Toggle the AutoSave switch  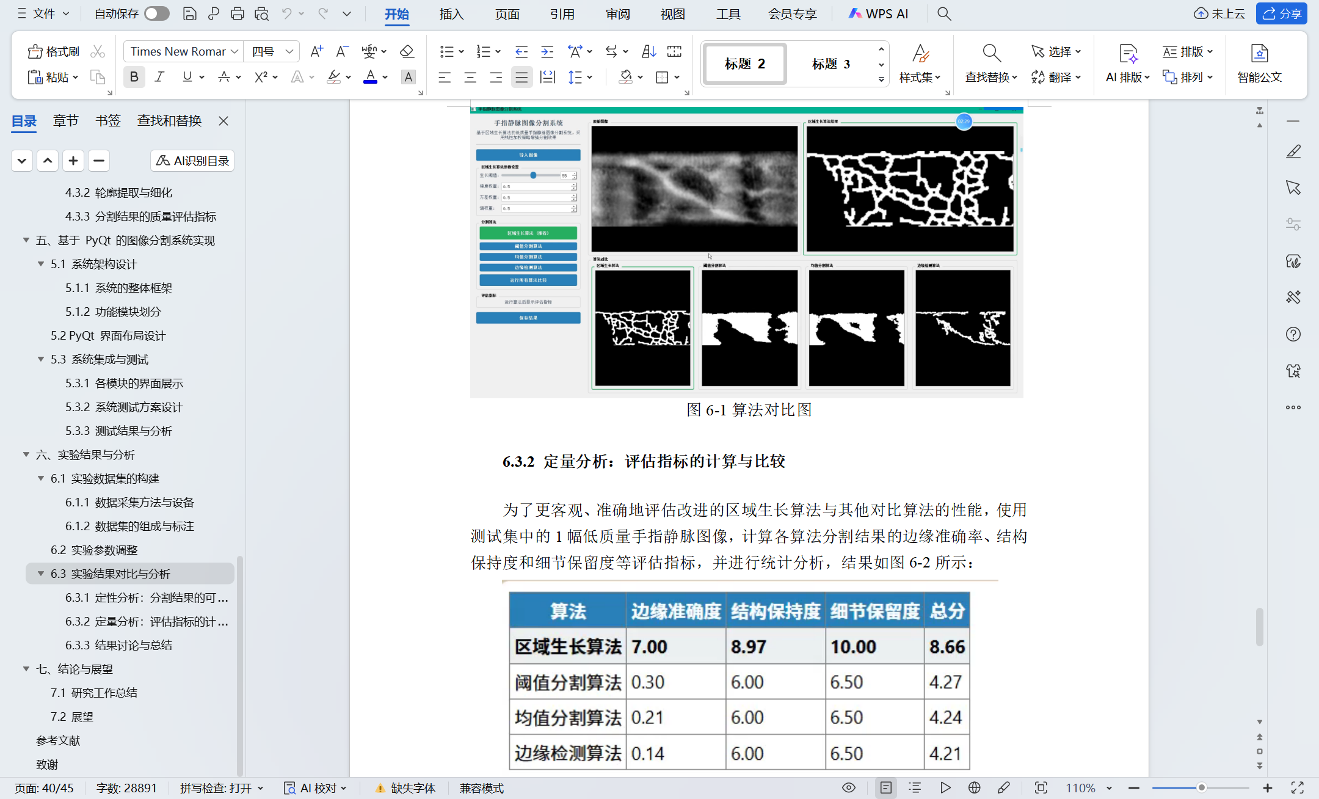pyautogui.click(x=157, y=13)
